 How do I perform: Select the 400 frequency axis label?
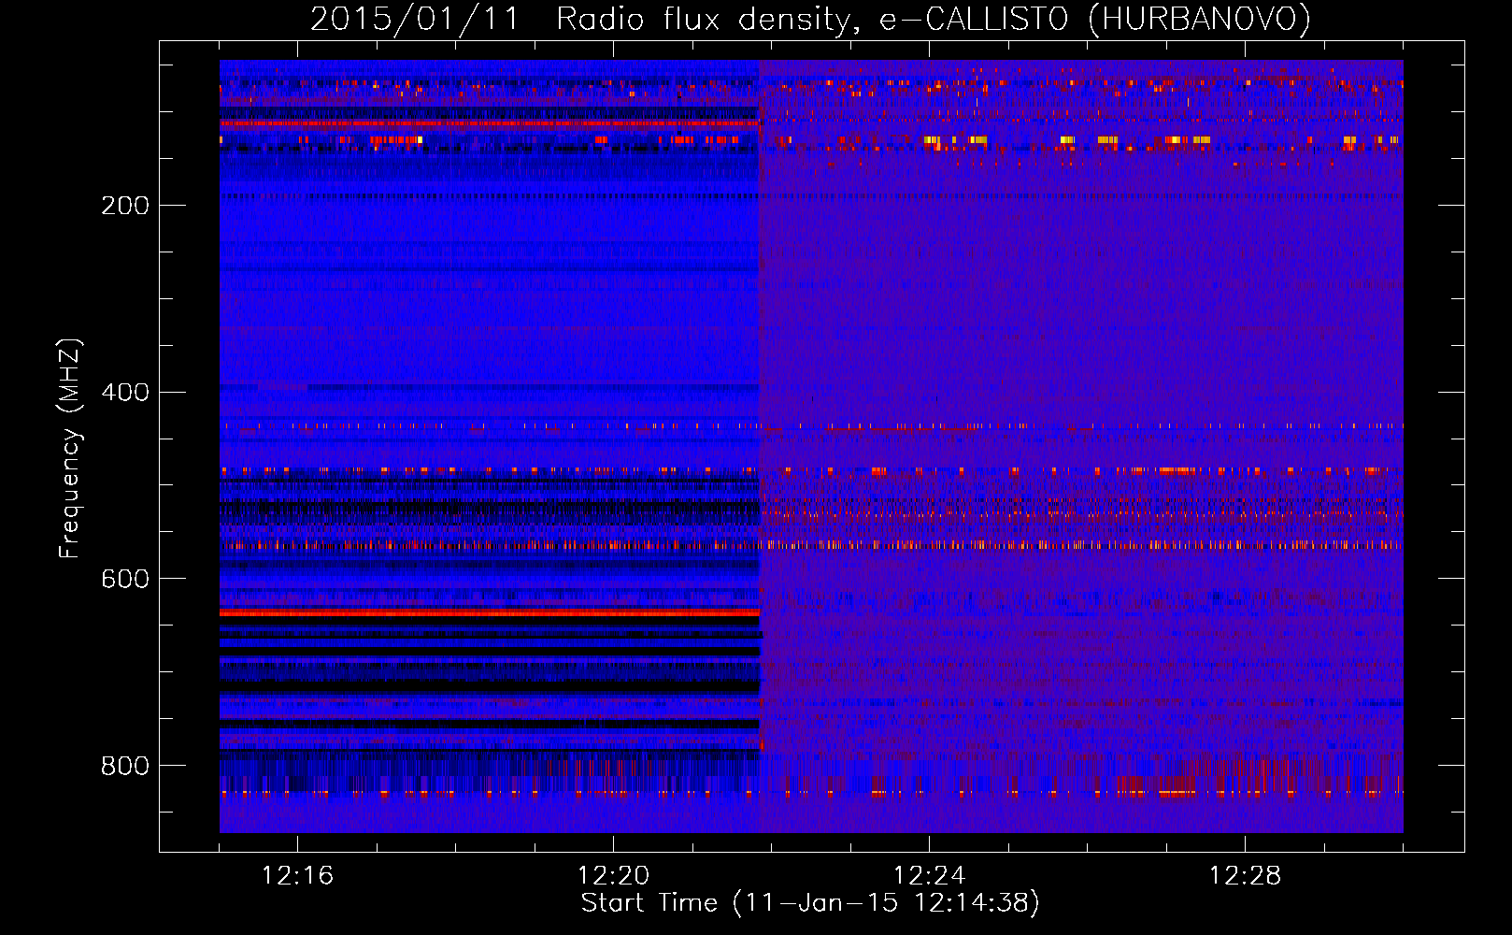click(x=125, y=393)
